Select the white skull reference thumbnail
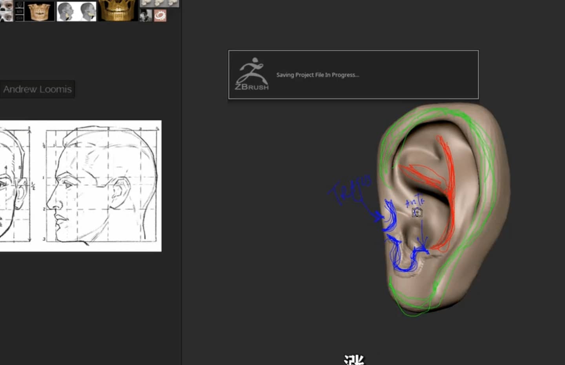 (x=6, y=11)
